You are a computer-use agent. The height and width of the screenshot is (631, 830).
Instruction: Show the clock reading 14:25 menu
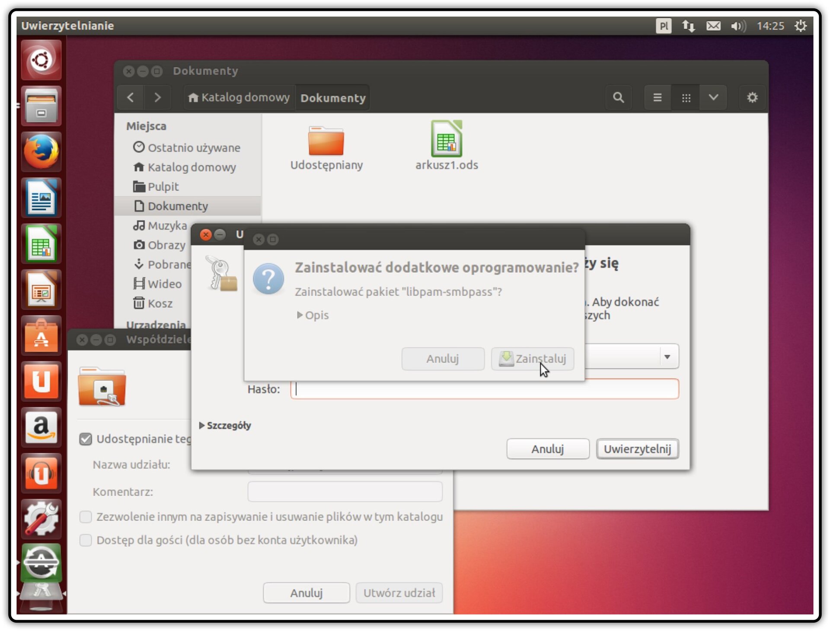coord(770,26)
